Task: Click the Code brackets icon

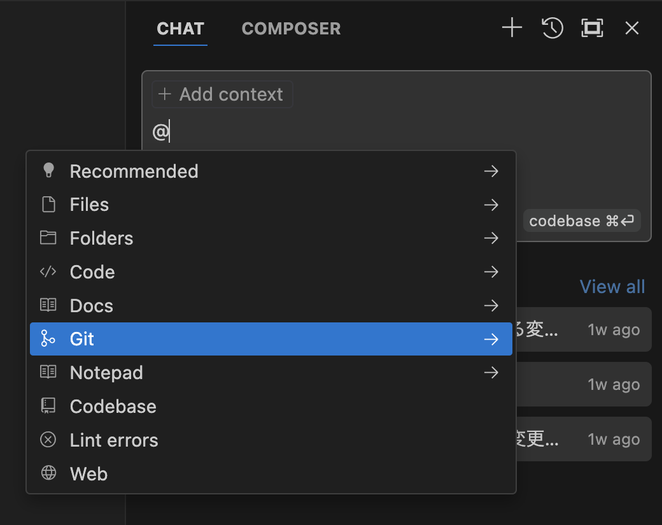Action: click(48, 272)
